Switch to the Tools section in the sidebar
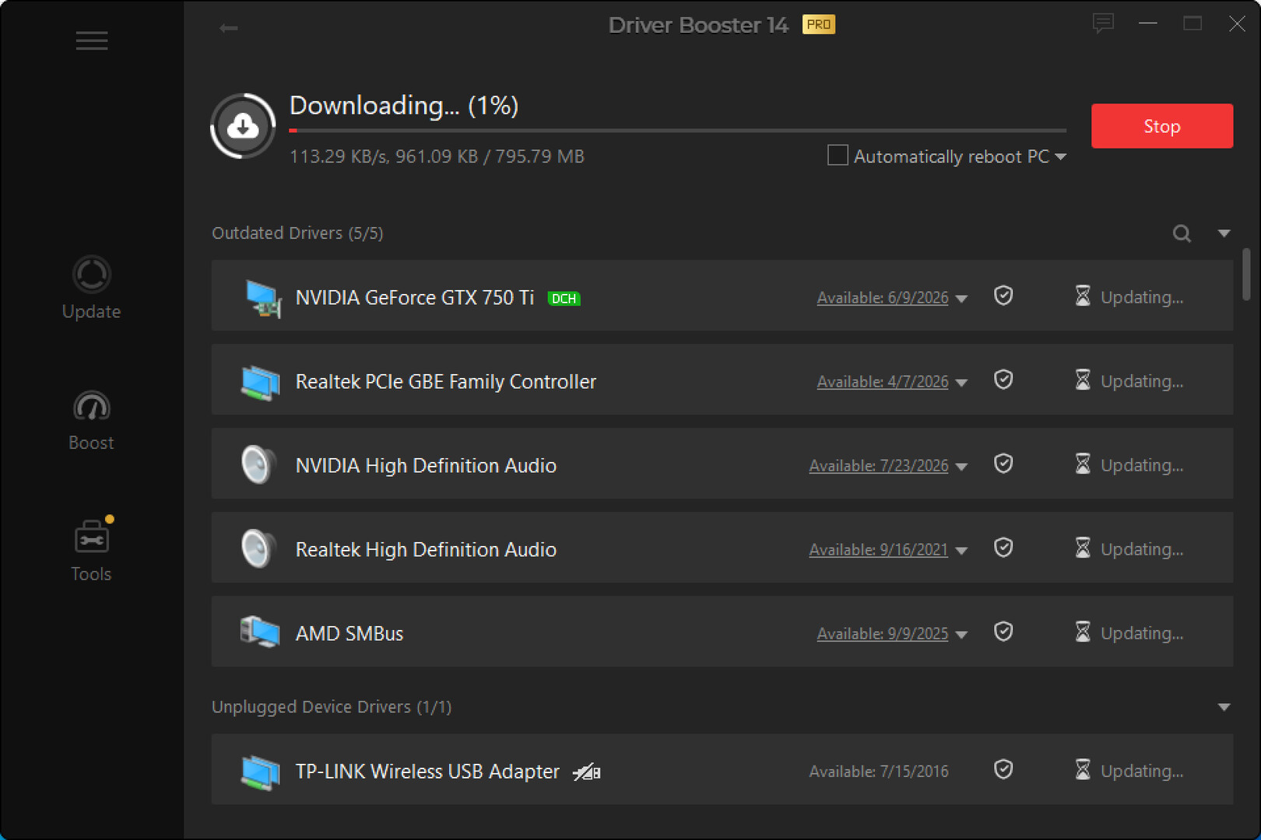 tap(91, 549)
